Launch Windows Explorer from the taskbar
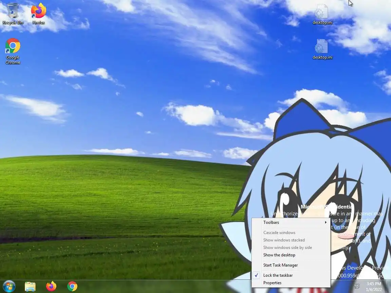This screenshot has width=391, height=293. tap(30, 287)
